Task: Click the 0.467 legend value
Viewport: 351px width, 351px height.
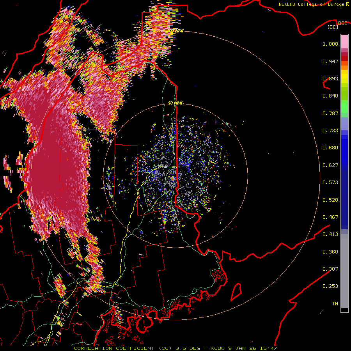Action: pyautogui.click(x=330, y=217)
